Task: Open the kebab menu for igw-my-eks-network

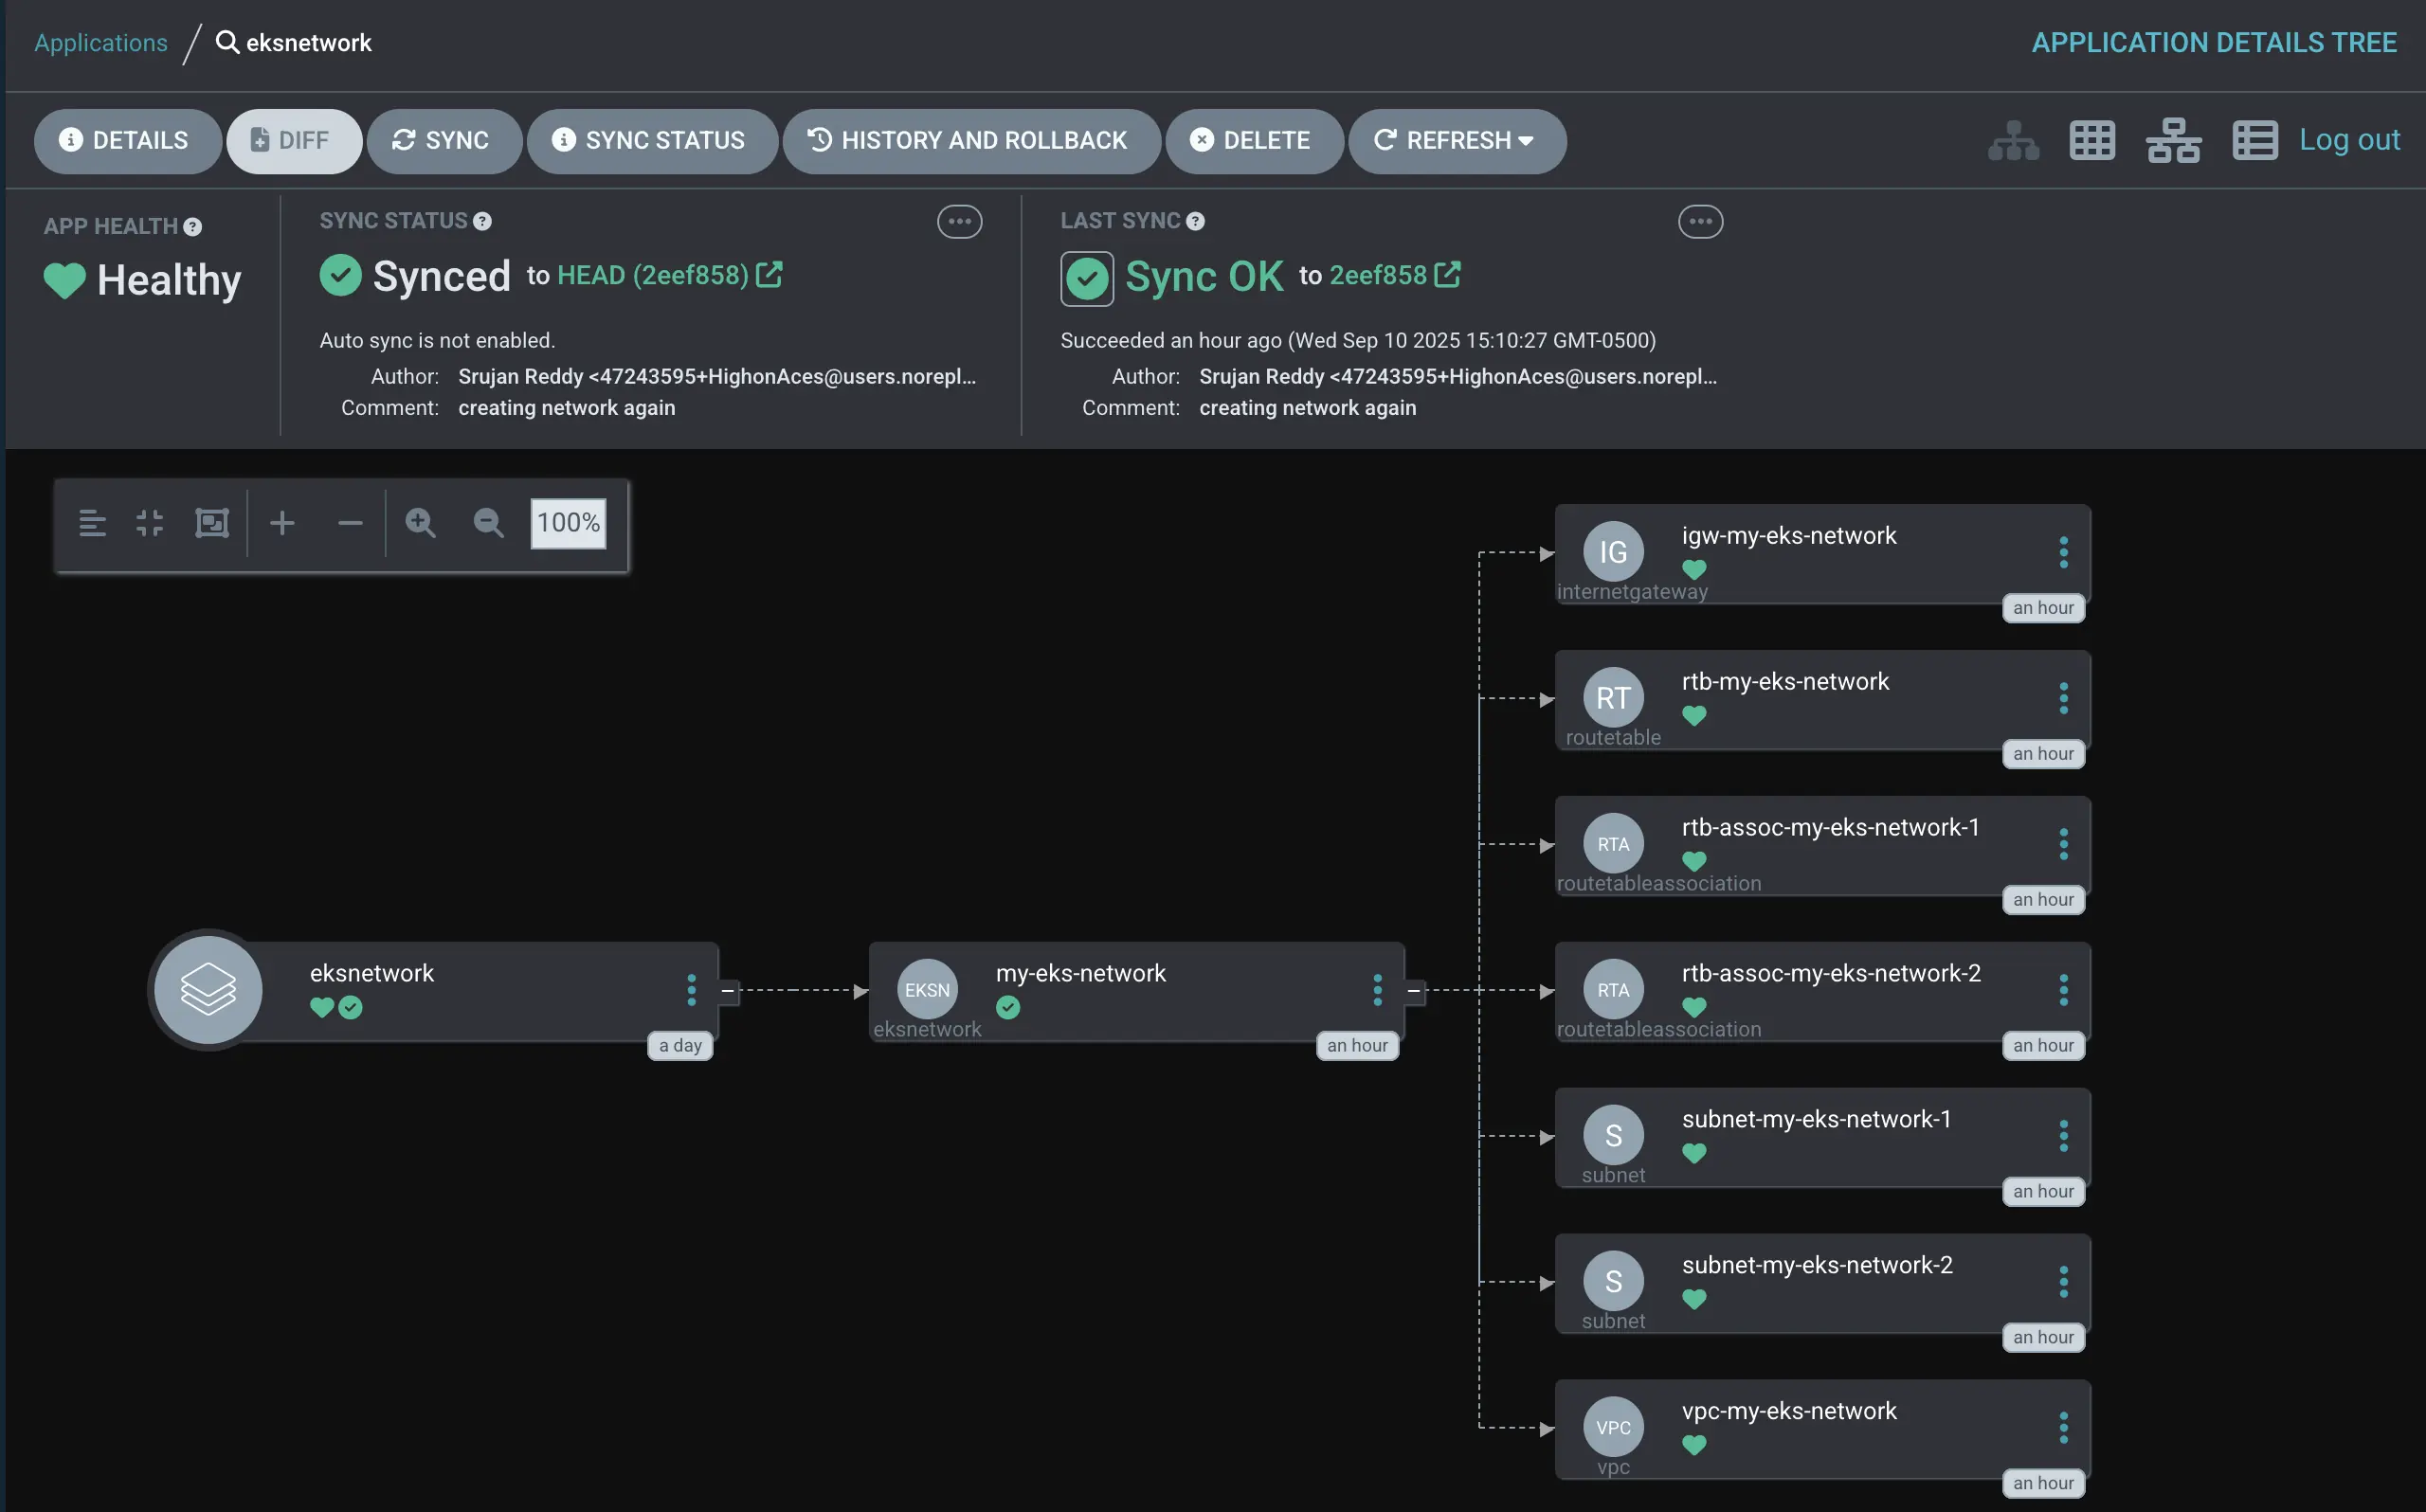Action: 2063,552
